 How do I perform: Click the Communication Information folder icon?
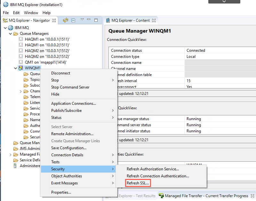pyautogui.click(x=26, y=131)
